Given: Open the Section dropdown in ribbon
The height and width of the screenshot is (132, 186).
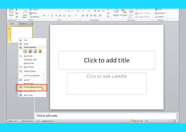Looking at the screenshot, I should 35,17.
